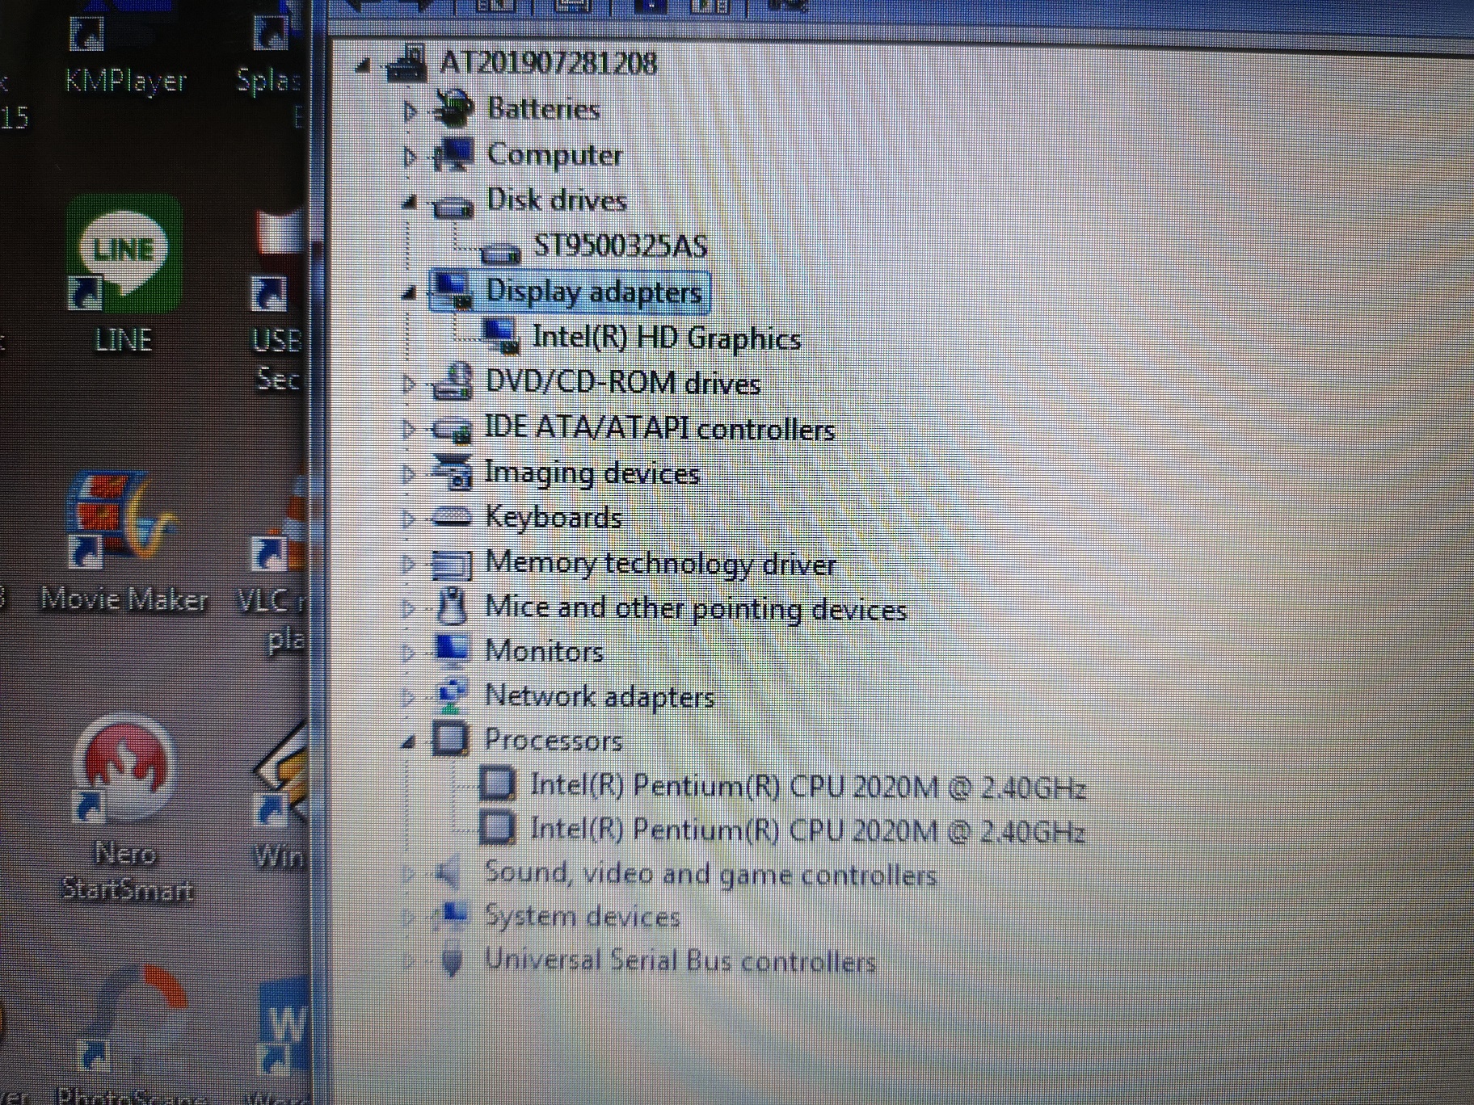Expand the DVD/CD-ROM drives node
The image size is (1474, 1105).
click(409, 383)
